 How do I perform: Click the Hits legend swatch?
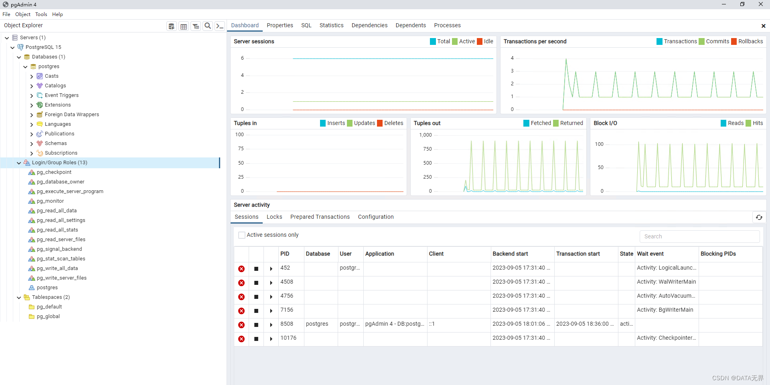pos(748,123)
